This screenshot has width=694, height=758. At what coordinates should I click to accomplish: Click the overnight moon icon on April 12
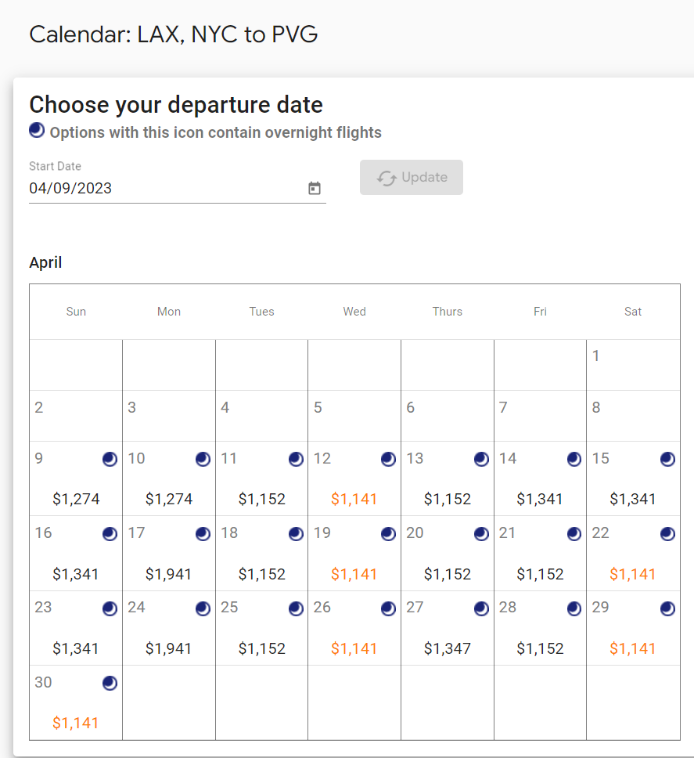tap(389, 459)
